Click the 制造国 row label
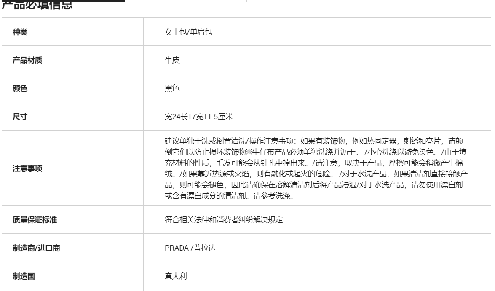 [x=24, y=277]
